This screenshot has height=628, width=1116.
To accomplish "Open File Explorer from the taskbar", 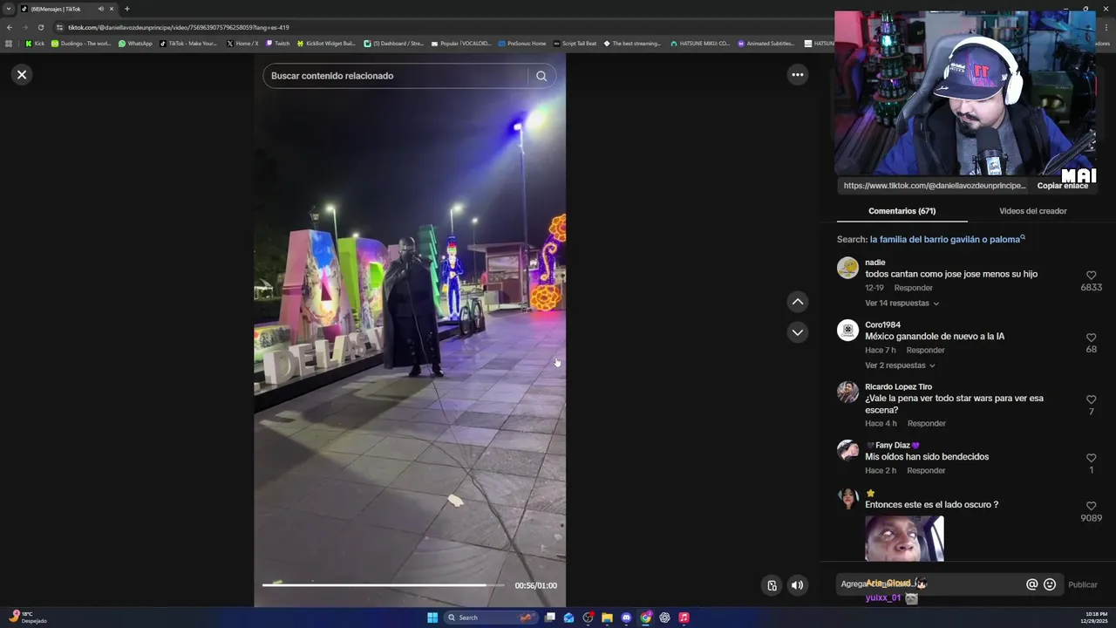I will [x=607, y=618].
